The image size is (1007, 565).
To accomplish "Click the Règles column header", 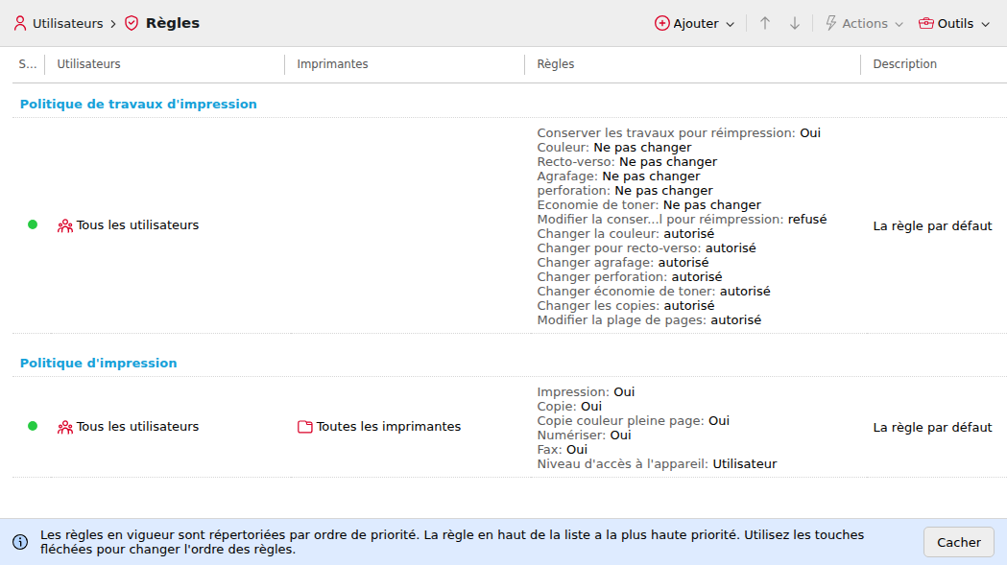I will (556, 64).
